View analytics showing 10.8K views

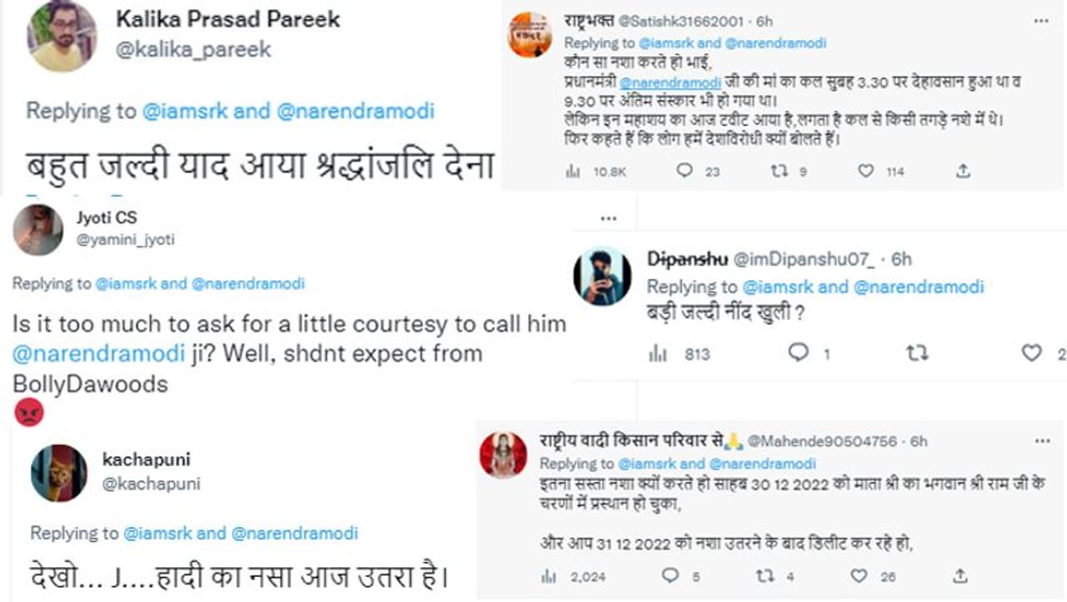(574, 171)
